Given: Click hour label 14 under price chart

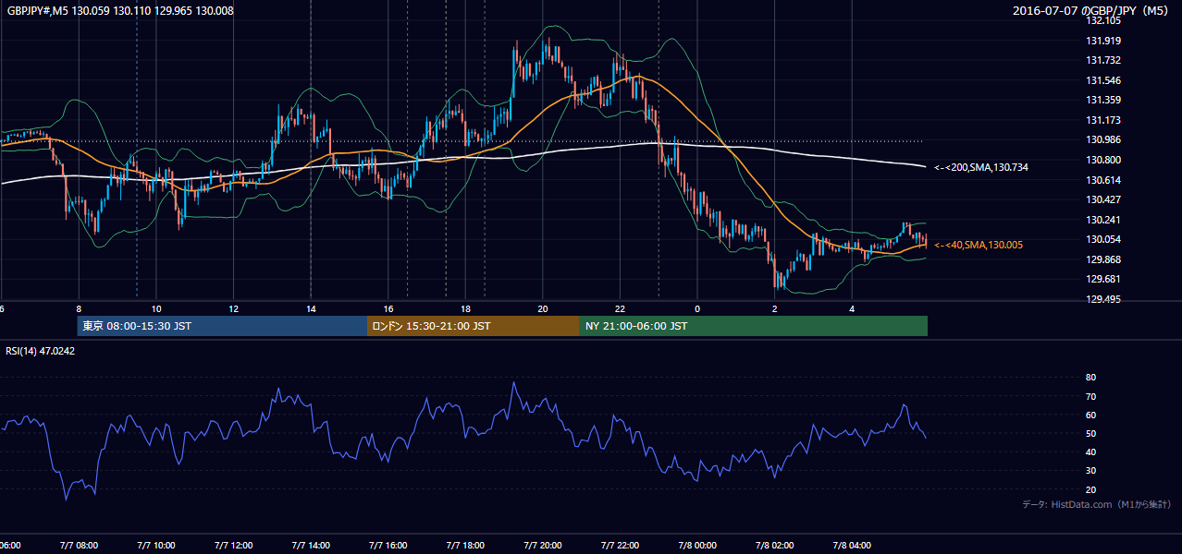Looking at the screenshot, I should click(x=312, y=308).
